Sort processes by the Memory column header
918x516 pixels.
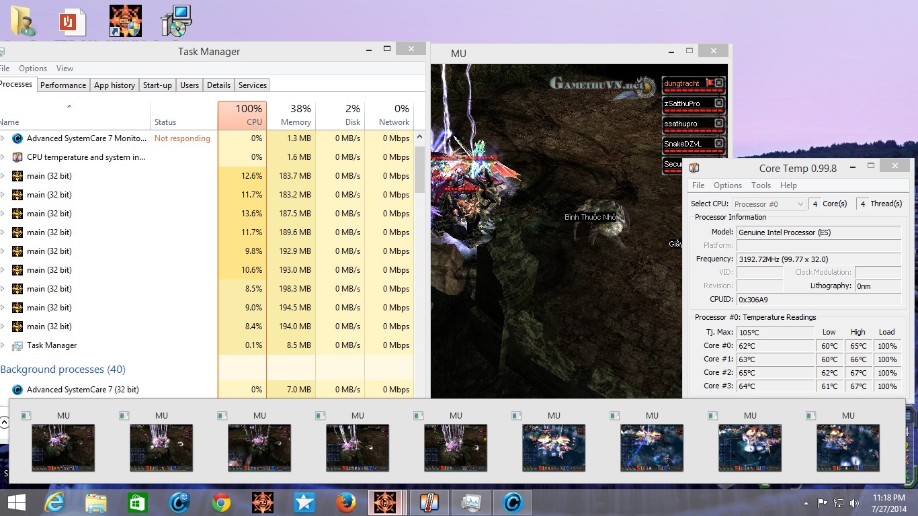[291, 115]
